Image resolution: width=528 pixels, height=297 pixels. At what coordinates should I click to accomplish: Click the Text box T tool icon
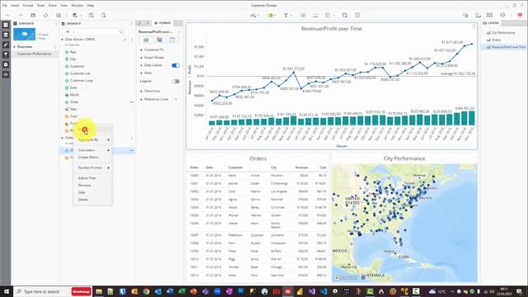coord(285,15)
